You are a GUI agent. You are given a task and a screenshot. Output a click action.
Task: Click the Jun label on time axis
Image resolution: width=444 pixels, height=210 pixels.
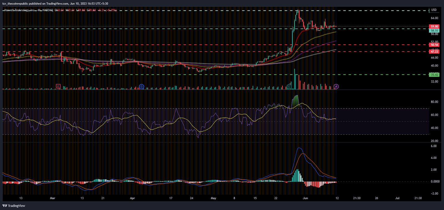point(305,198)
